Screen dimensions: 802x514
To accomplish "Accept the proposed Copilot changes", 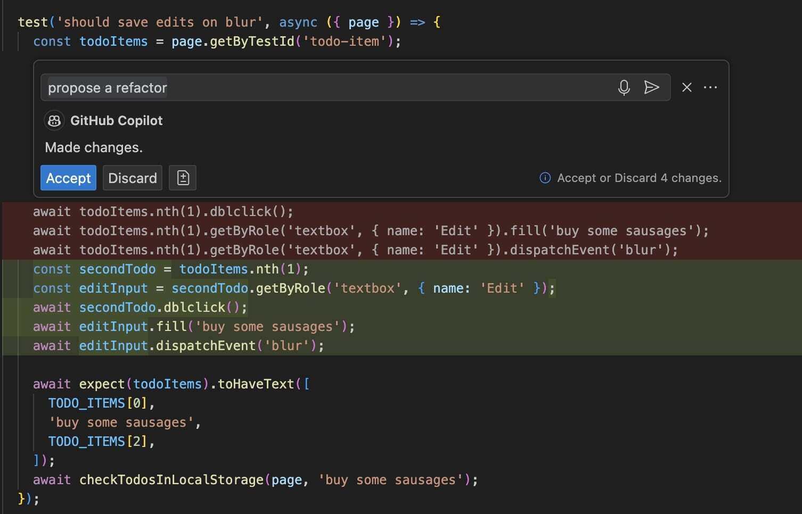I will [x=68, y=178].
